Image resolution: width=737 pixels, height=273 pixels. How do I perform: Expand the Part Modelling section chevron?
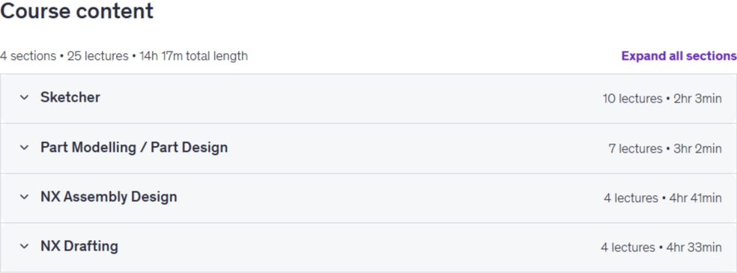click(x=25, y=148)
